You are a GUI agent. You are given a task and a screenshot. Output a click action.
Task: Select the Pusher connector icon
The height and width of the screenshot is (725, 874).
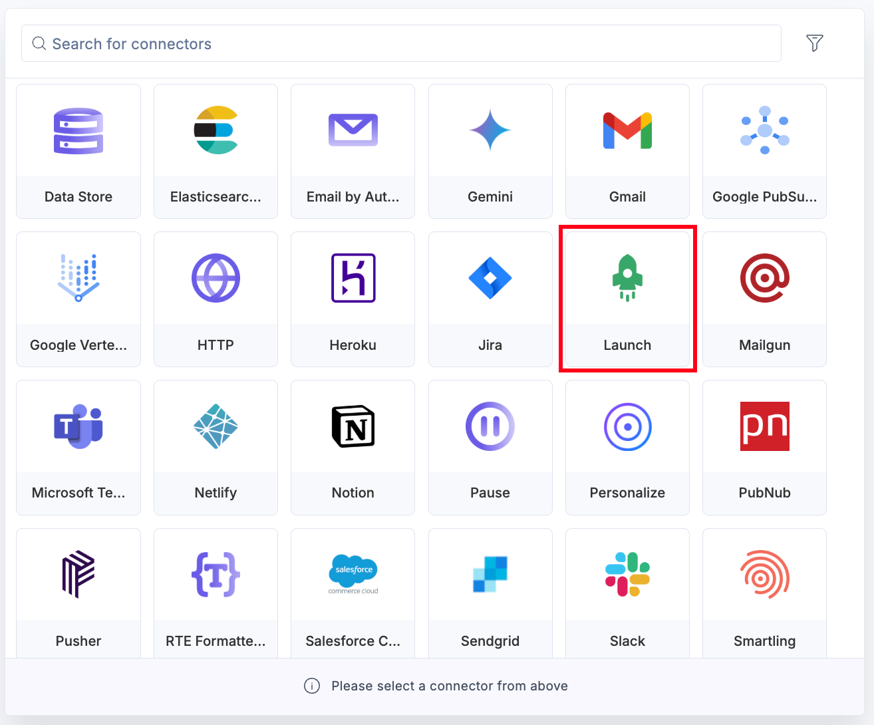(x=78, y=574)
